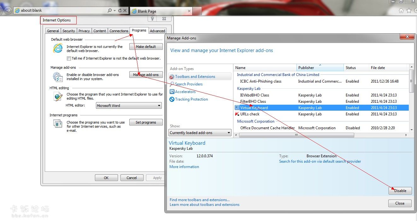Screen dimensions: 417x221
Task: Sort add-ons by the Name column header
Action: [265, 68]
